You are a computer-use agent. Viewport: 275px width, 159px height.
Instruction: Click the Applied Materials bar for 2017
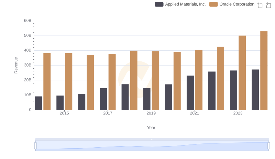click(103, 99)
